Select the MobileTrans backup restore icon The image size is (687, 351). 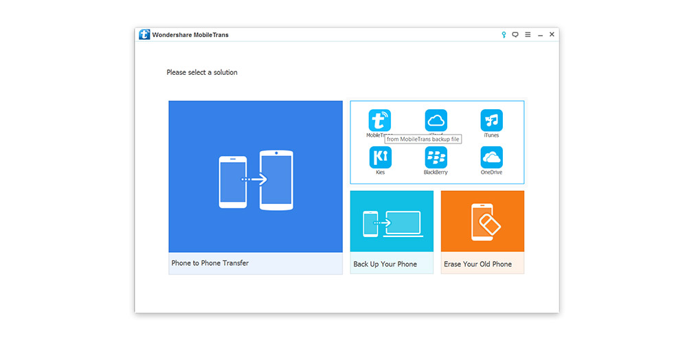tap(379, 120)
